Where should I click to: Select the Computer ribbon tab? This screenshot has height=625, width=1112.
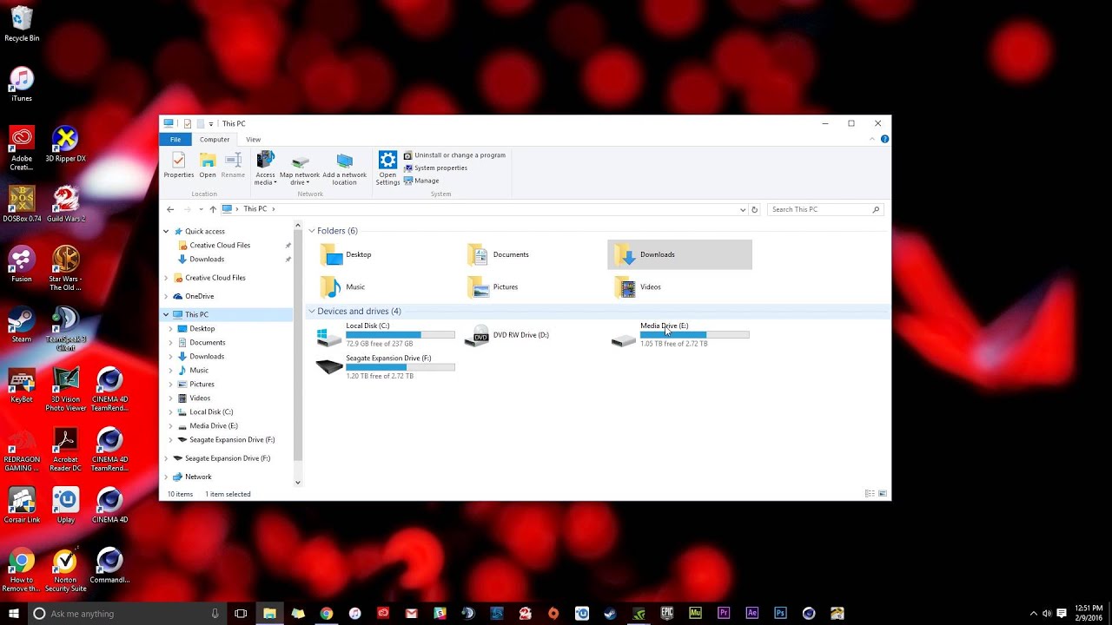[x=215, y=139]
